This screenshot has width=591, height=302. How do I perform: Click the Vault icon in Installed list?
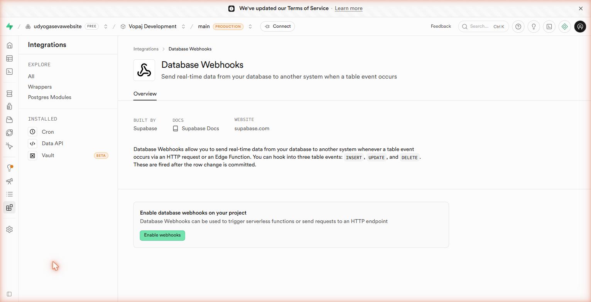(32, 156)
